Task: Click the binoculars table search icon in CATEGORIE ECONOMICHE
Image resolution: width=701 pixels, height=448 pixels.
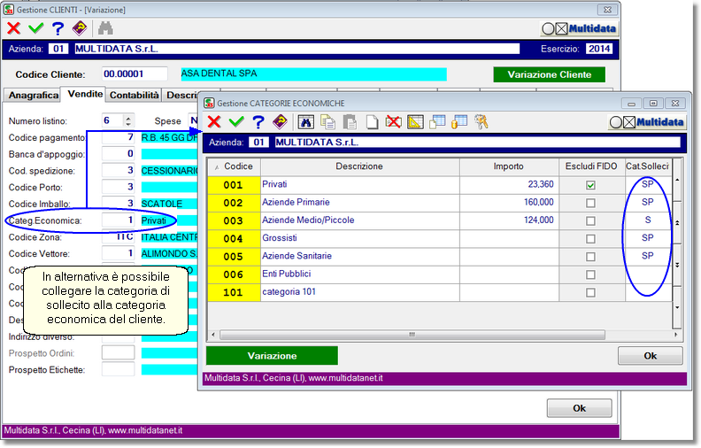Action: (x=305, y=121)
